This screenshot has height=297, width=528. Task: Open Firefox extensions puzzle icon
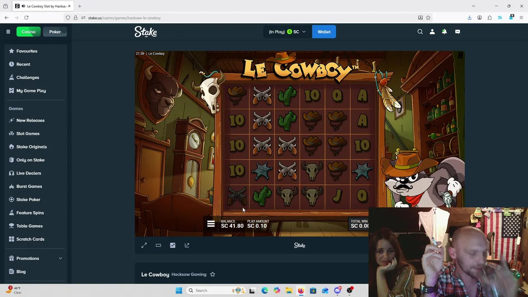(490, 18)
